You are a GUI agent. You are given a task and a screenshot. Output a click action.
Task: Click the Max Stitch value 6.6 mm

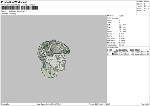pos(122,38)
